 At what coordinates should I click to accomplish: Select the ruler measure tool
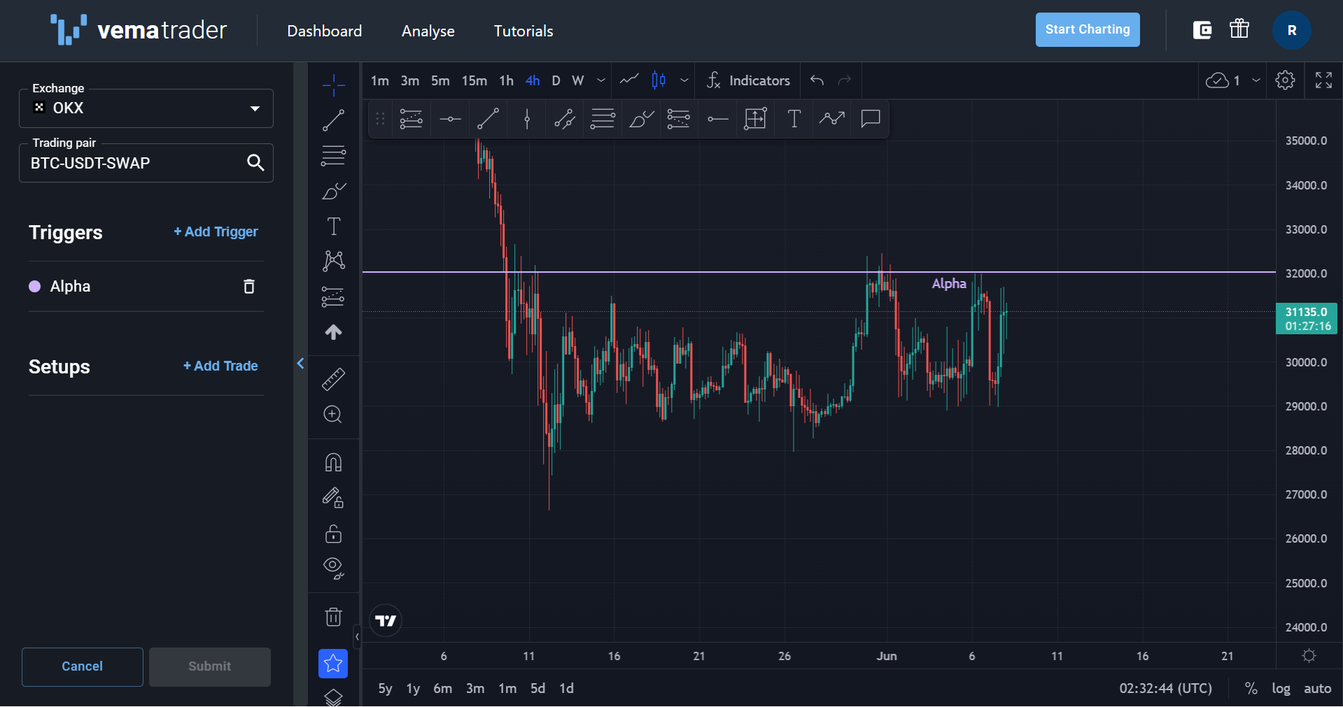[x=334, y=379]
